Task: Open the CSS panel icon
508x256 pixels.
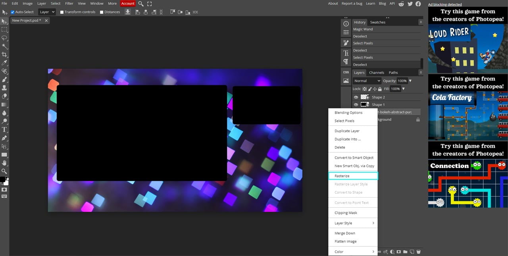Action: point(345,72)
